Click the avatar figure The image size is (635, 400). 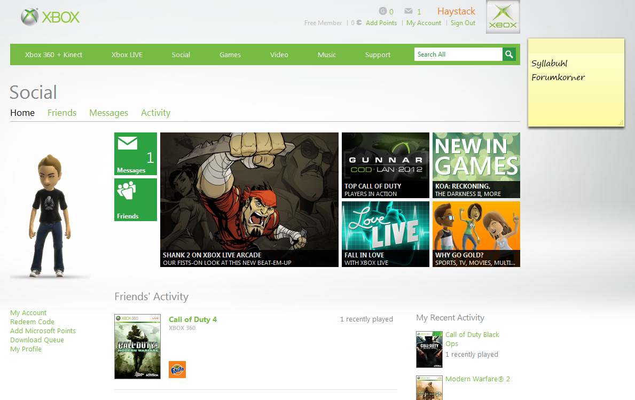pos(49,215)
